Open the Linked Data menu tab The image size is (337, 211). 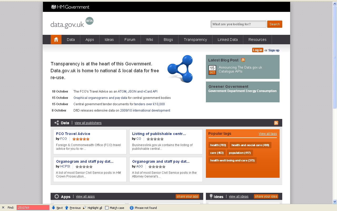228,40
